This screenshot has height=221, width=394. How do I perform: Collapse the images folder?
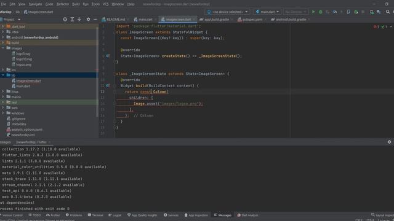point(2,48)
